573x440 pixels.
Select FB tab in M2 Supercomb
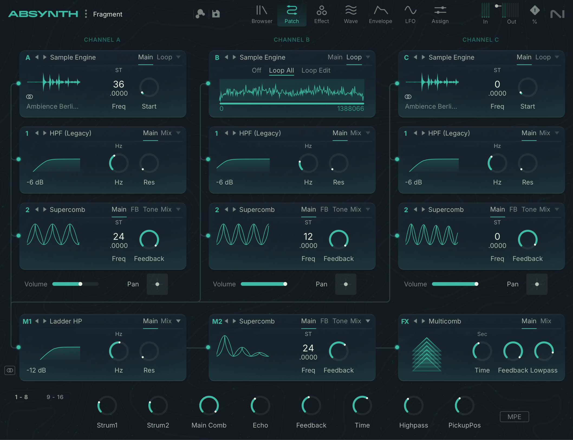[x=324, y=321]
